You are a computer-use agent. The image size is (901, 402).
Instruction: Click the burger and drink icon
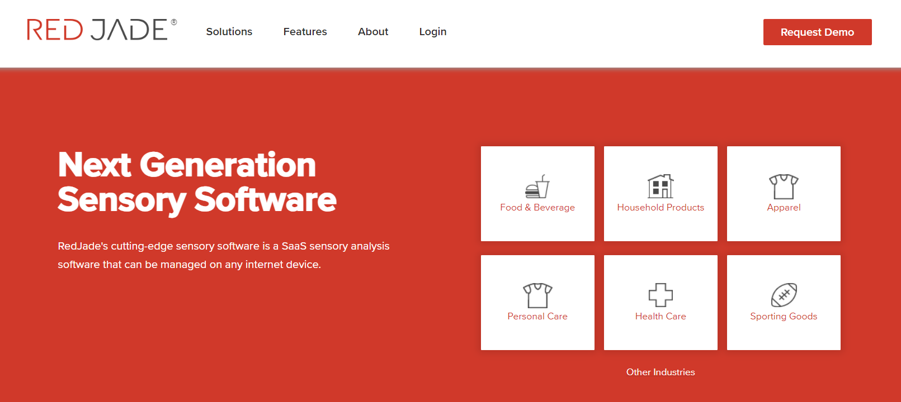click(537, 186)
